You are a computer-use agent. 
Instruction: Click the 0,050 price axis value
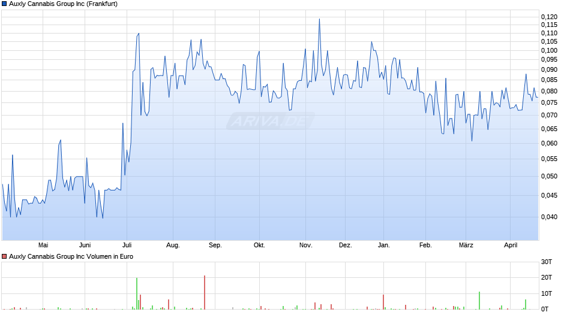point(549,176)
